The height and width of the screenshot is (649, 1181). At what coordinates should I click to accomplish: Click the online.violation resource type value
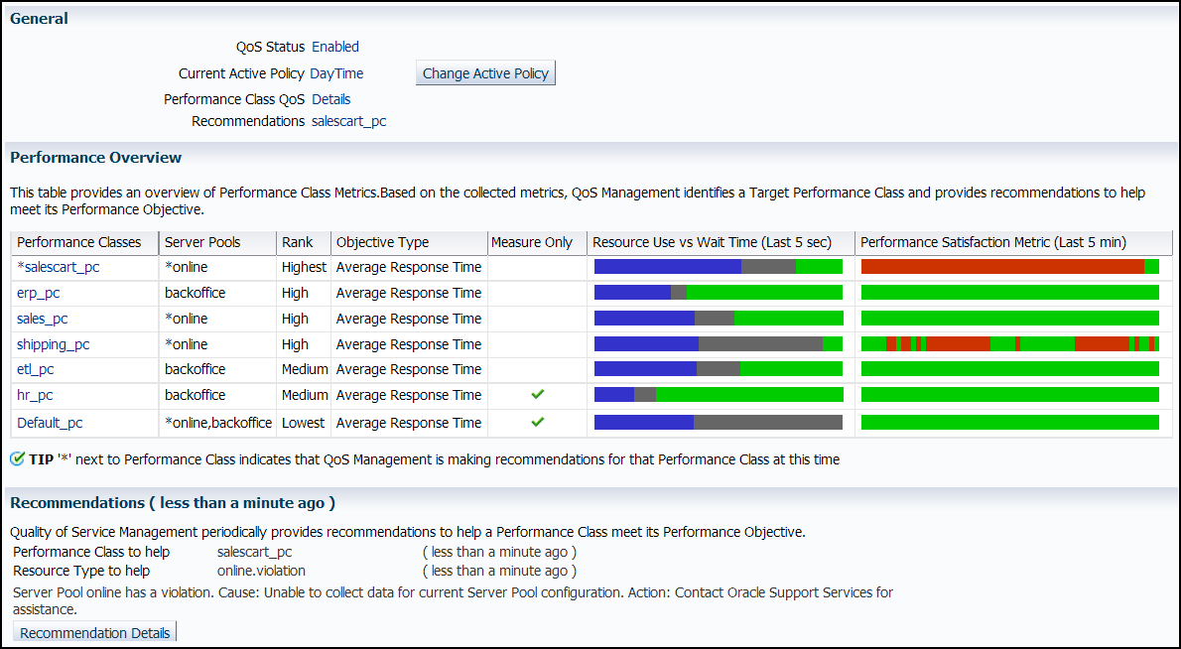(x=261, y=571)
